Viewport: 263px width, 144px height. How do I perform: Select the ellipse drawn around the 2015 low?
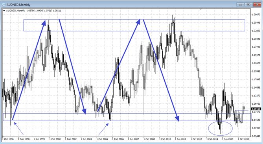[220, 128]
